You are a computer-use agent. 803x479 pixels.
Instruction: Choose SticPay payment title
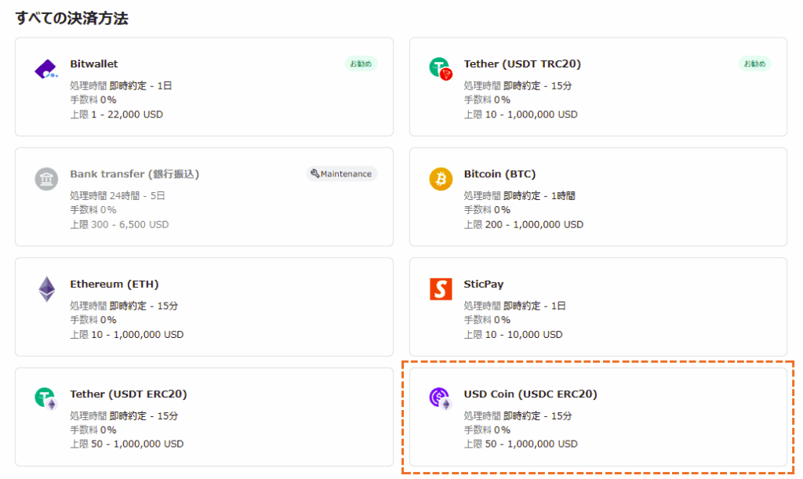483,284
